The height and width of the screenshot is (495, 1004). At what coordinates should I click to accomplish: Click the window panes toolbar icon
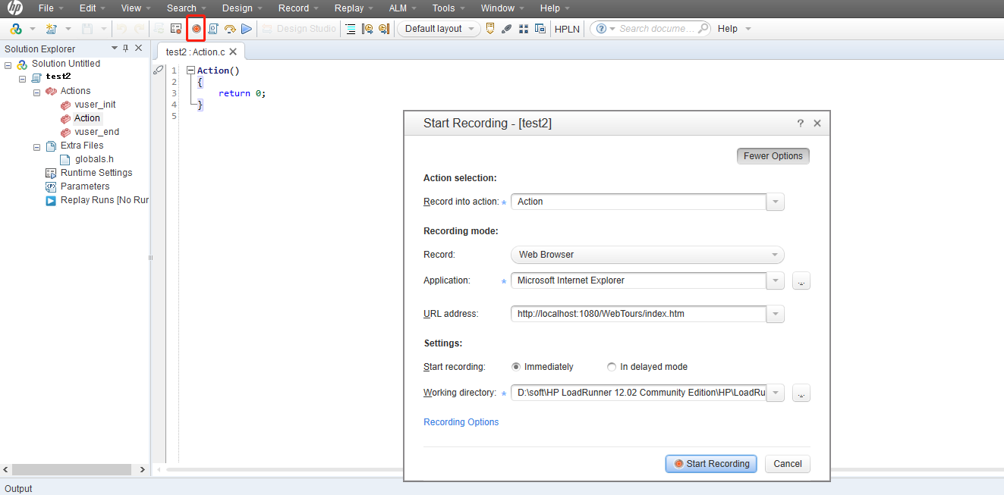click(540, 29)
